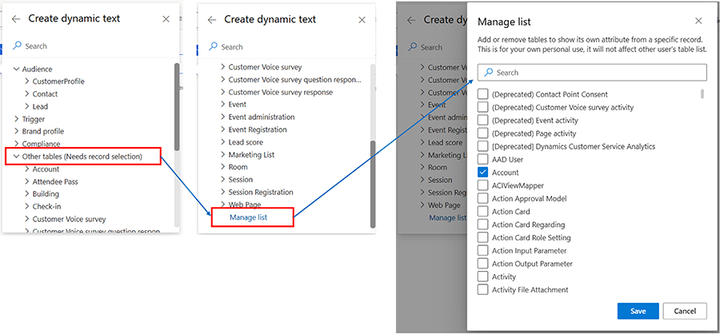Check the AAD User checkbox

click(482, 160)
